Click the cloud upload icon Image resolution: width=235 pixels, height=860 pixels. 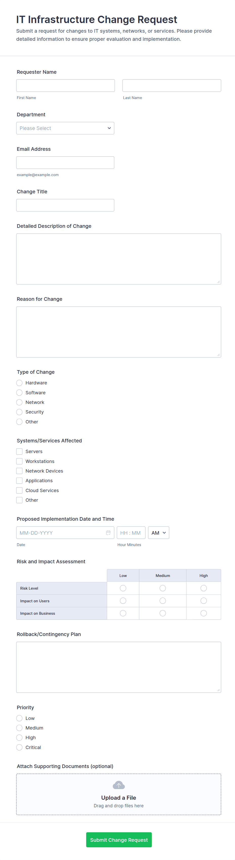point(119,785)
